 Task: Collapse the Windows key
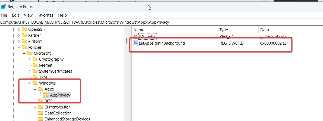30,83
